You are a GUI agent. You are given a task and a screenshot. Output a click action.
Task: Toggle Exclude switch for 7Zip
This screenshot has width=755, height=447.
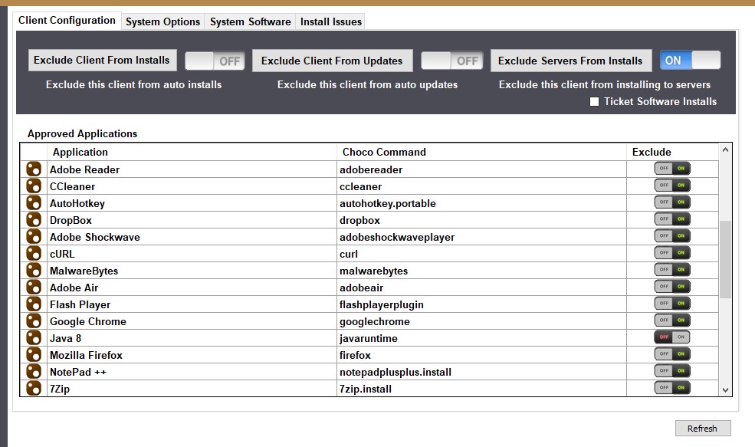(x=672, y=388)
